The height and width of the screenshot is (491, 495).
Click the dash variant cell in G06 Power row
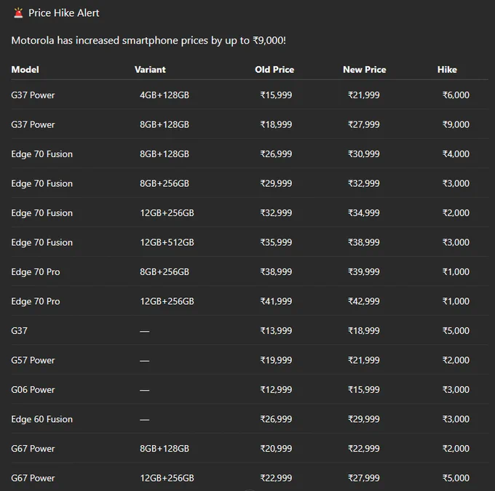tap(145, 391)
